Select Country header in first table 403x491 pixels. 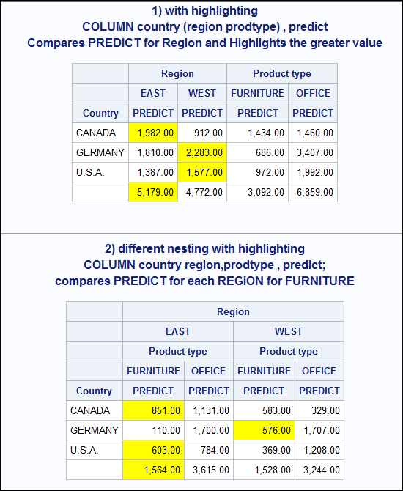click(x=100, y=113)
